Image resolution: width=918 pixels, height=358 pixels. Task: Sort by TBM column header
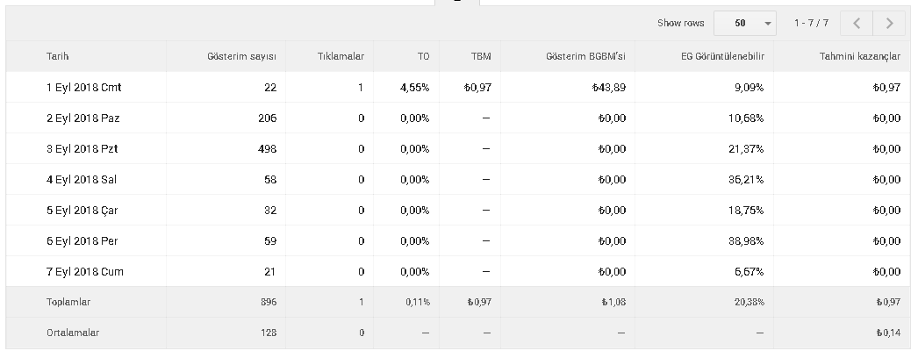(481, 57)
